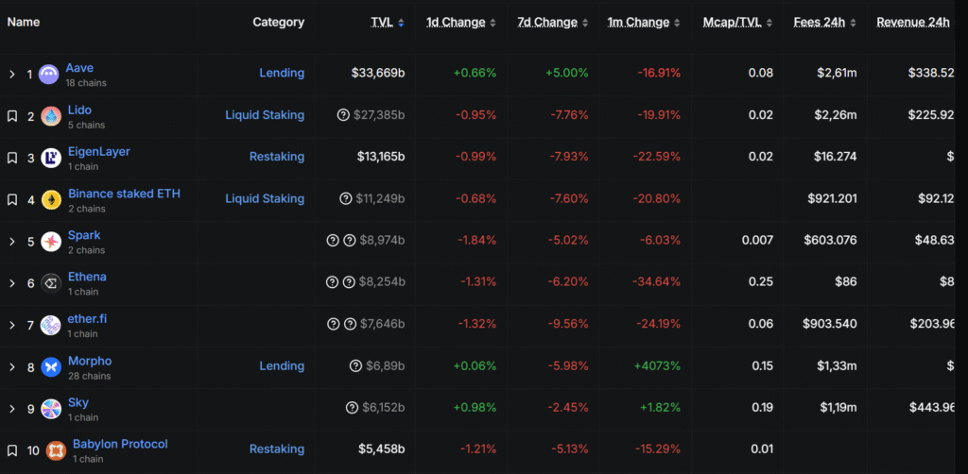The height and width of the screenshot is (474, 968).
Task: Click the 1m Change sort arrows
Action: tap(677, 23)
